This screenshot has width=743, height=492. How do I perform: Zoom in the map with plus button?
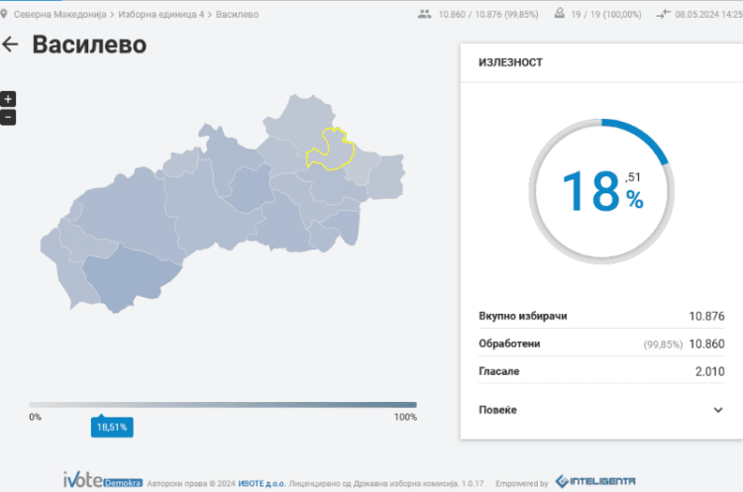click(x=8, y=99)
